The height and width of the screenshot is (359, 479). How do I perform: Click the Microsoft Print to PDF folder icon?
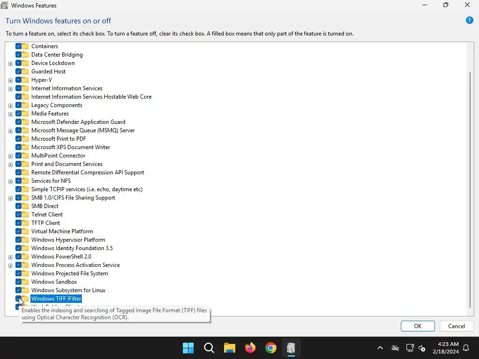coord(25,138)
